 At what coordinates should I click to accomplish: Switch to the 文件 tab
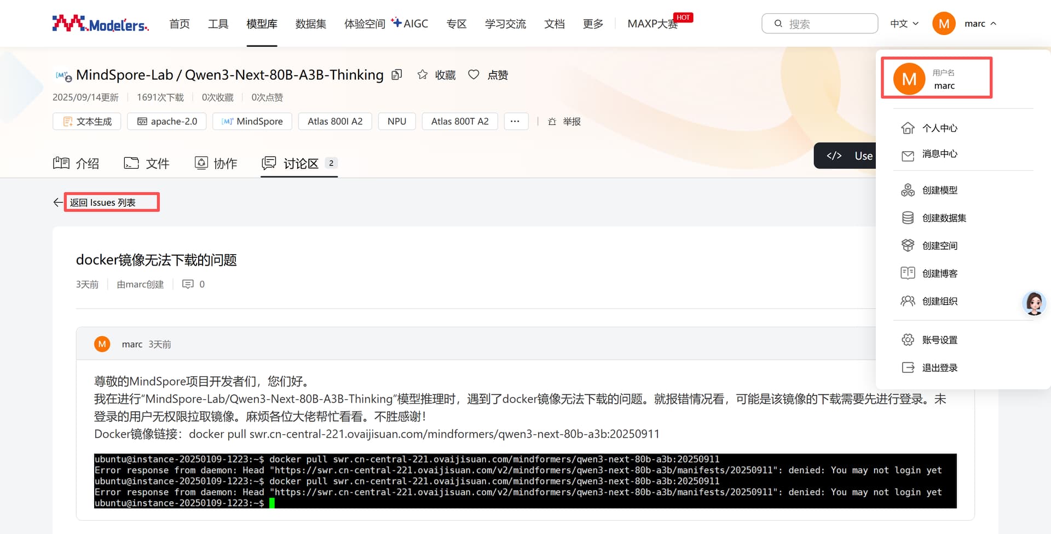click(147, 163)
